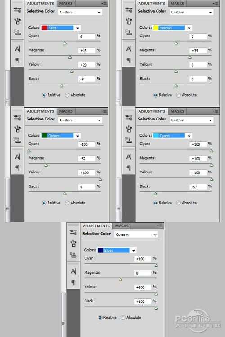Click Clone Source stamp icon in Yellows panel

click(x=129, y=32)
